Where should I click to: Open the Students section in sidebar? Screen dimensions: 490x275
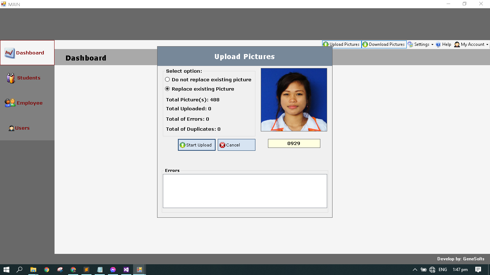pos(27,78)
